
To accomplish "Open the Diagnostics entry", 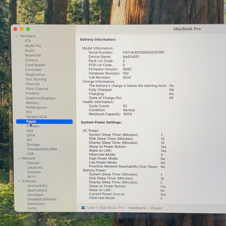I will (x=35, y=74).
